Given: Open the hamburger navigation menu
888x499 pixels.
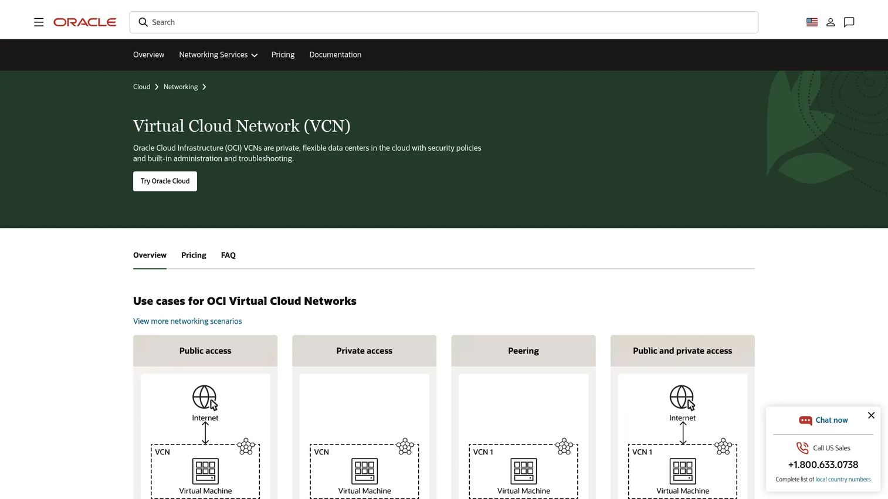Looking at the screenshot, I should coord(39,22).
